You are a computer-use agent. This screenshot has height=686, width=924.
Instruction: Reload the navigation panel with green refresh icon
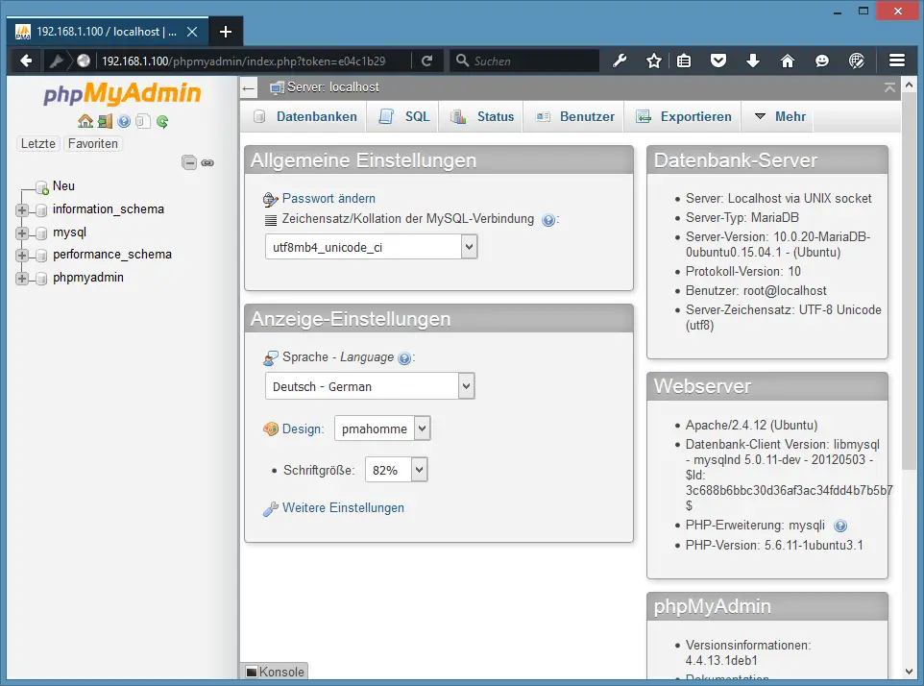pyautogui.click(x=162, y=121)
